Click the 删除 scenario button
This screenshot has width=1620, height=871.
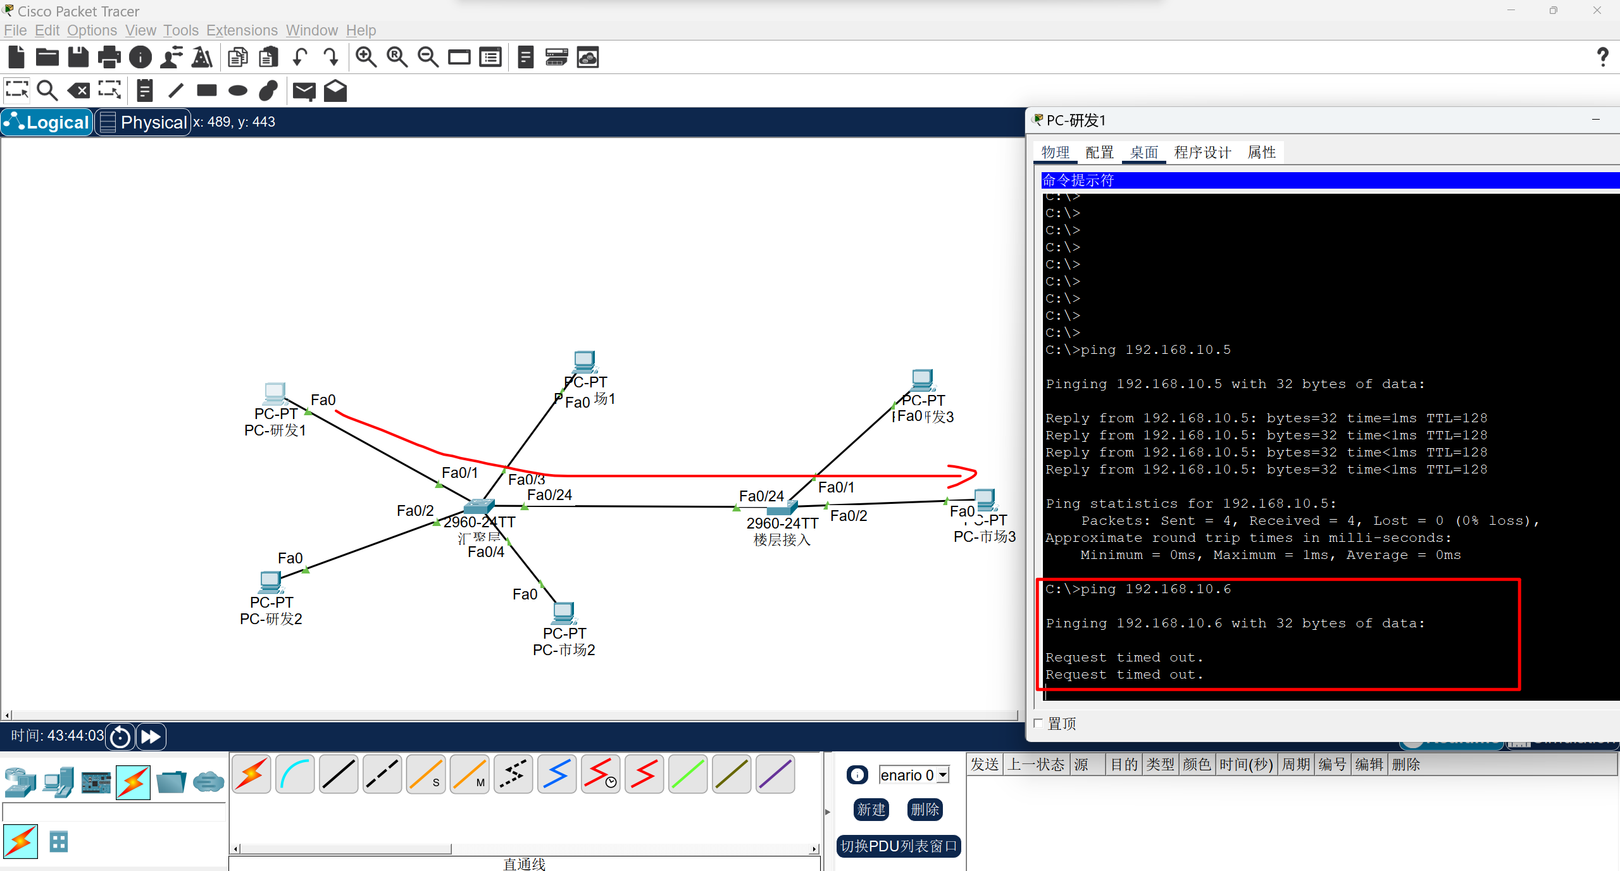coord(925,810)
